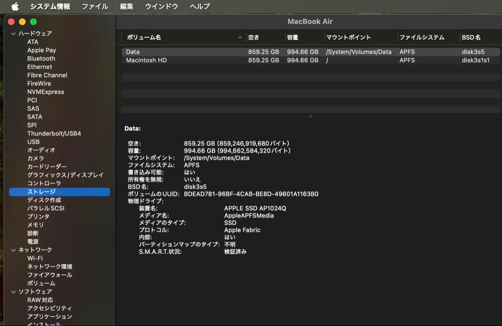Click the pane divider handle above details
The image size is (502, 326).
click(310, 116)
